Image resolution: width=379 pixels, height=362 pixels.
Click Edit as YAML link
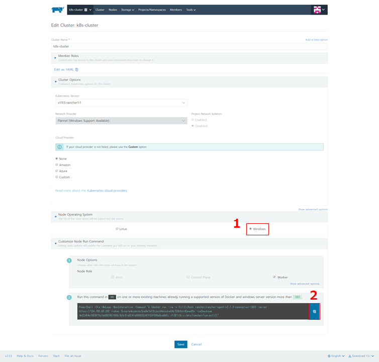pyautogui.click(x=64, y=70)
